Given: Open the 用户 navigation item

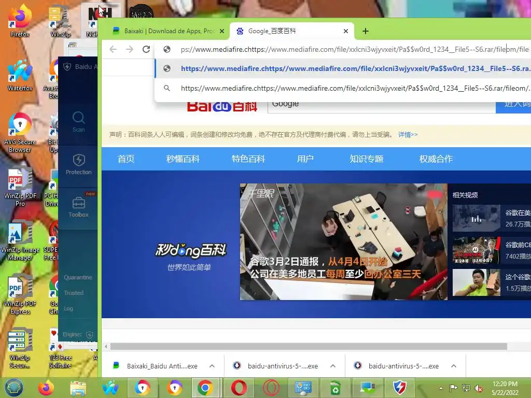Looking at the screenshot, I should [x=305, y=159].
